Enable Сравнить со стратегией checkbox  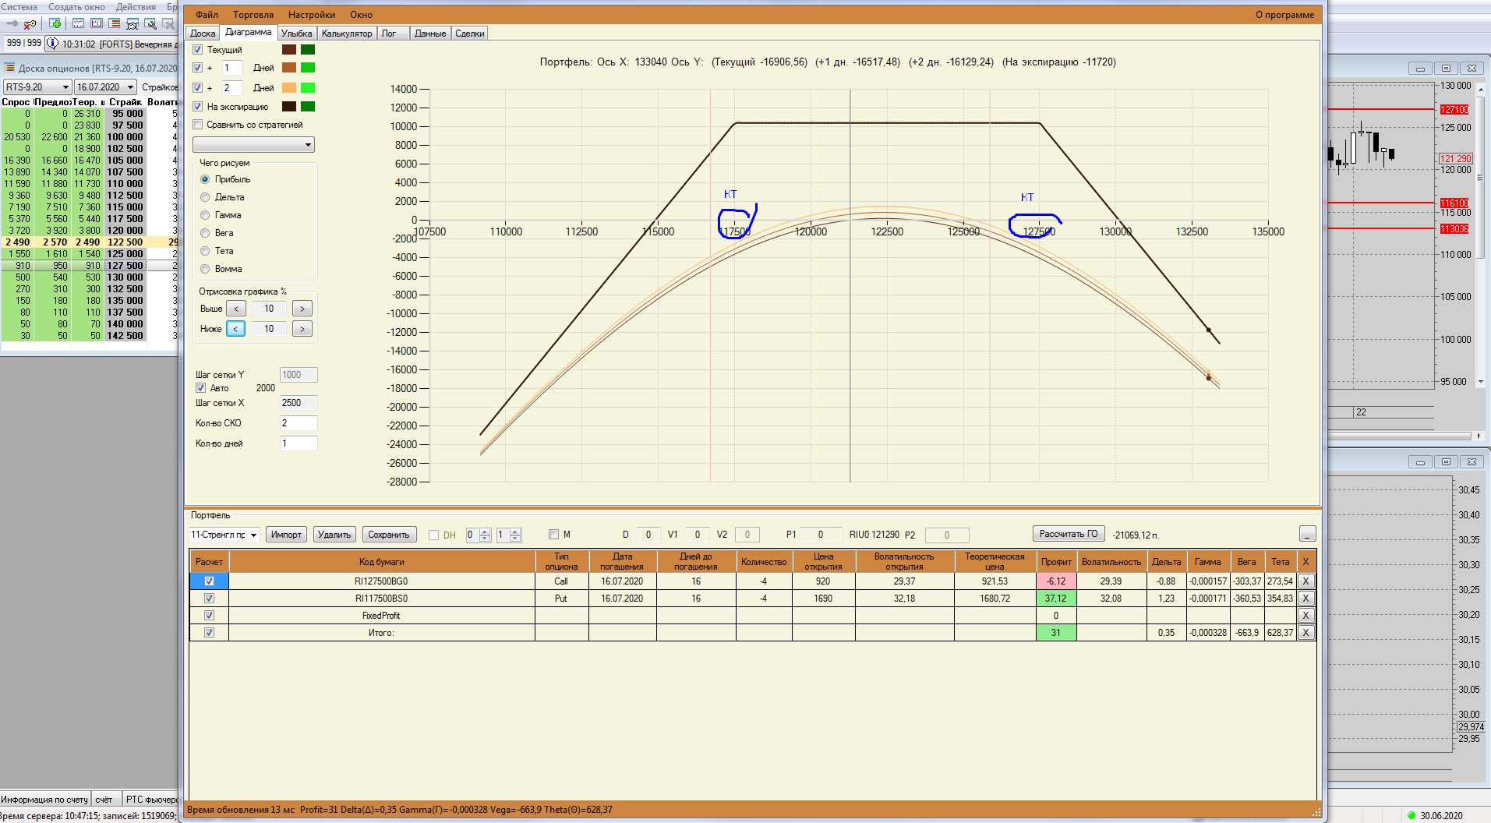point(198,125)
